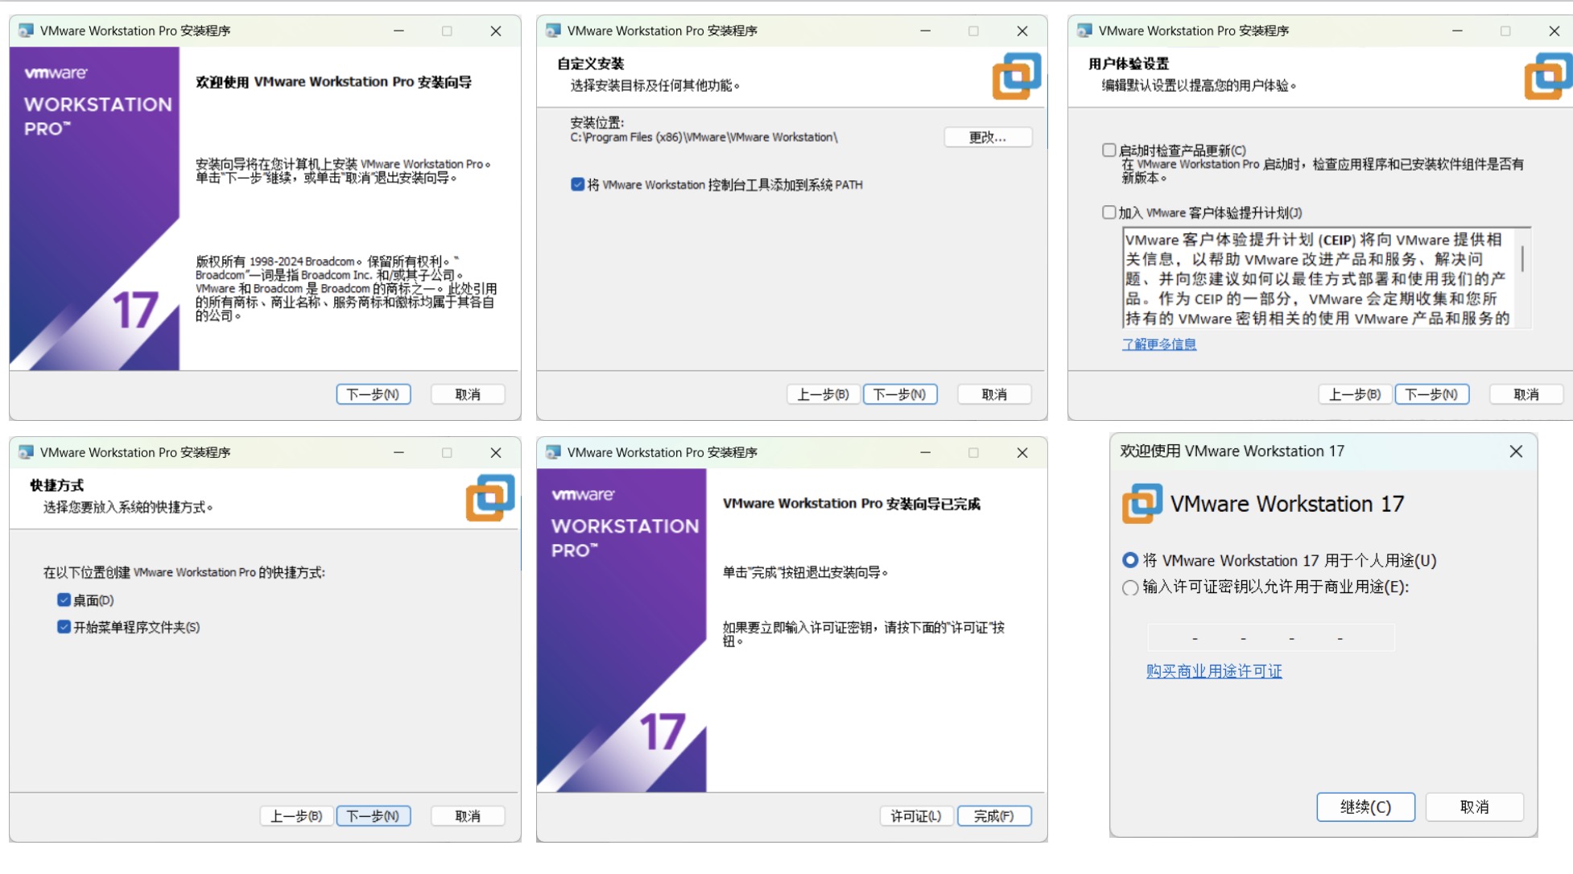Screen dimensions: 1573x874
Task: Minimize the 快捷方式 installer window
Action: (x=398, y=452)
